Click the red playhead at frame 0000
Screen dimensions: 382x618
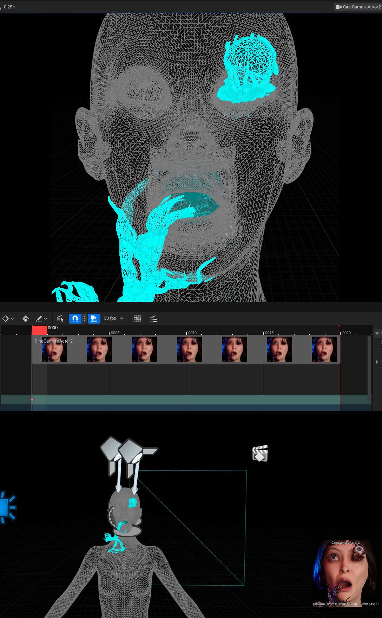click(x=39, y=330)
